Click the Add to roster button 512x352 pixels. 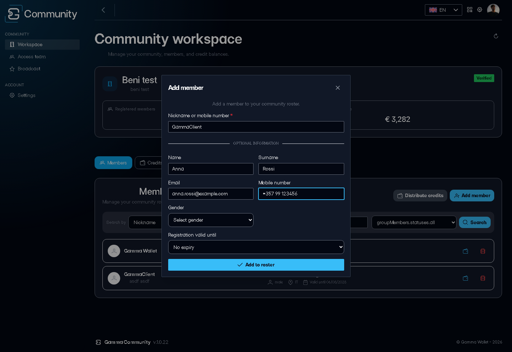(256, 265)
